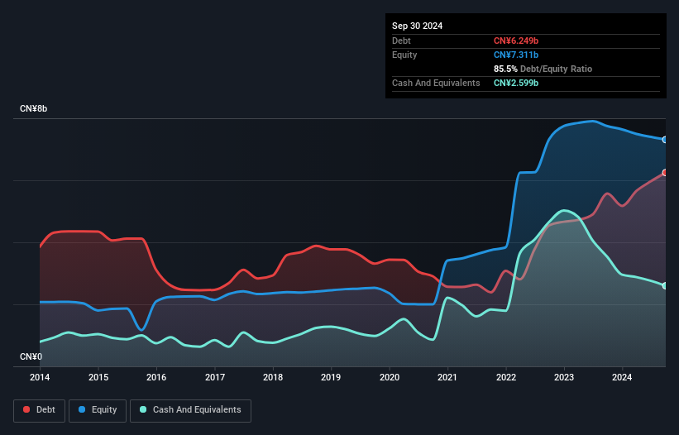Click the Equity row label in tooltip
The height and width of the screenshot is (435, 679).
(x=404, y=55)
